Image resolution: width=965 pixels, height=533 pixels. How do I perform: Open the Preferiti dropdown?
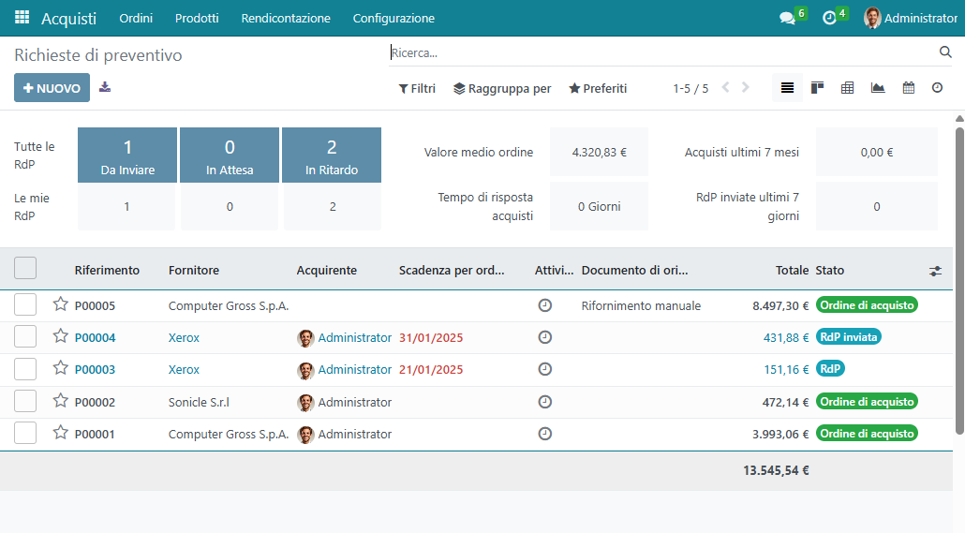click(598, 89)
